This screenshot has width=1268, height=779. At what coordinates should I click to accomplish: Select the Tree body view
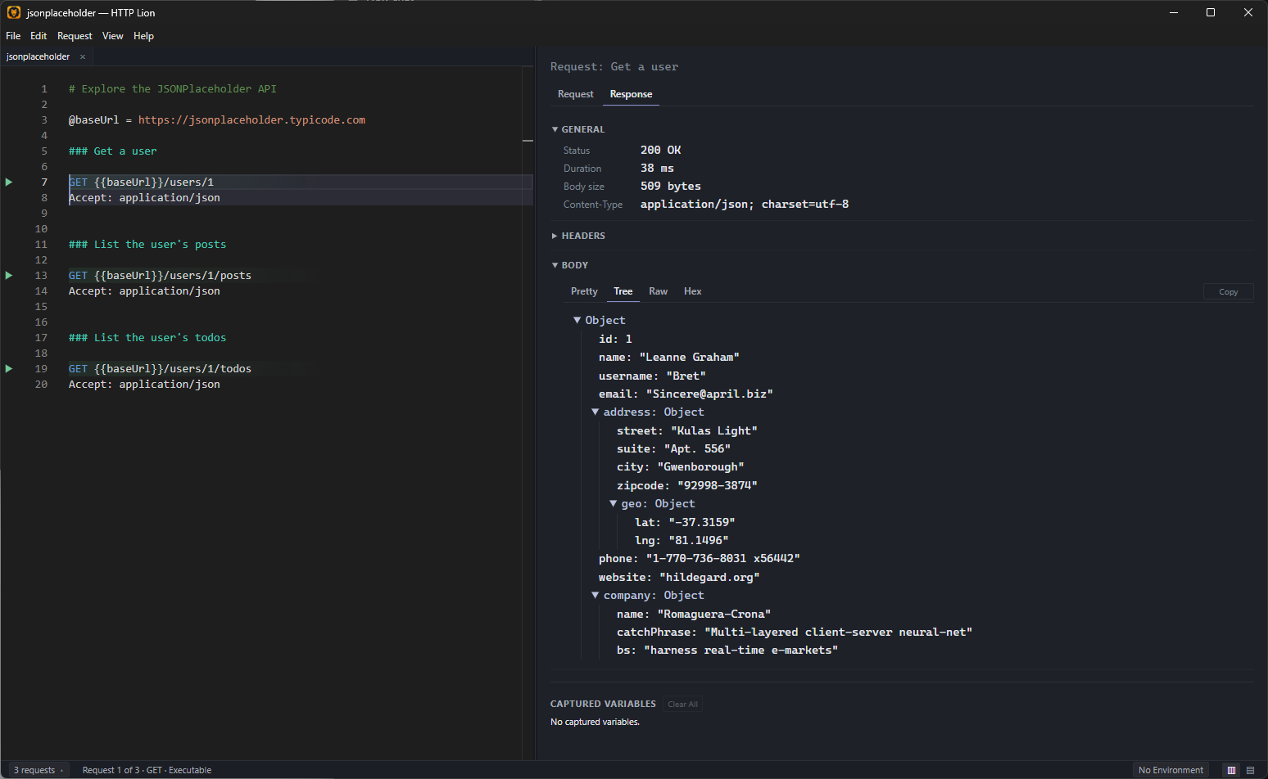click(623, 291)
